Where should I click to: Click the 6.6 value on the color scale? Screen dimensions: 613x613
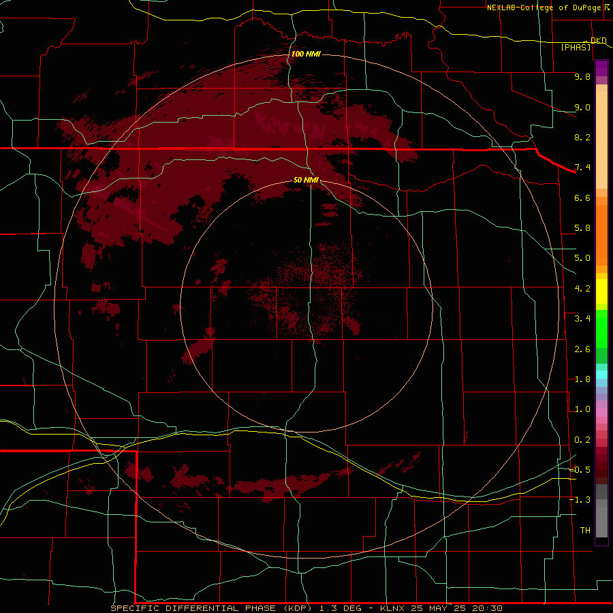[582, 198]
